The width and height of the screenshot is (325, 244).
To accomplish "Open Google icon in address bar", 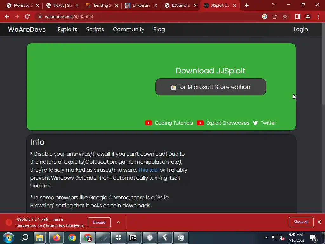I will [264, 17].
